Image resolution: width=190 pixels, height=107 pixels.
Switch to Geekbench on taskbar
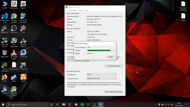pyautogui.click(x=100, y=104)
